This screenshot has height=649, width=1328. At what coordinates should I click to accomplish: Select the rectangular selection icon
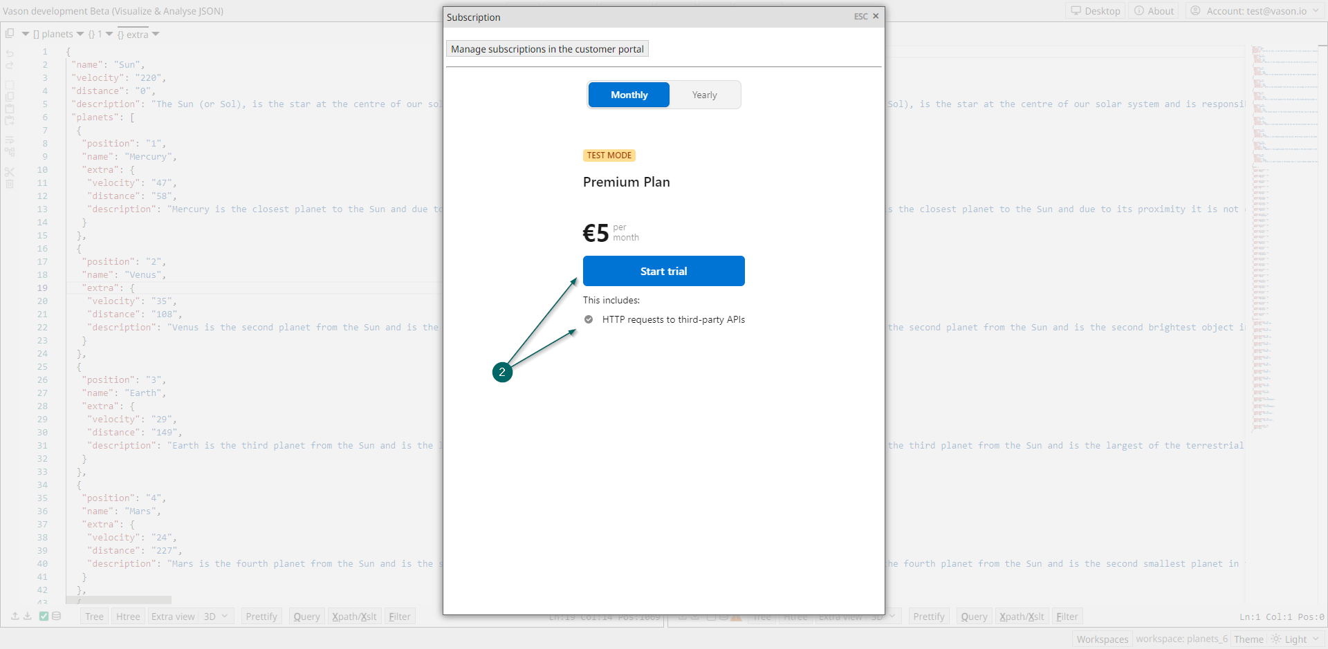point(10,84)
